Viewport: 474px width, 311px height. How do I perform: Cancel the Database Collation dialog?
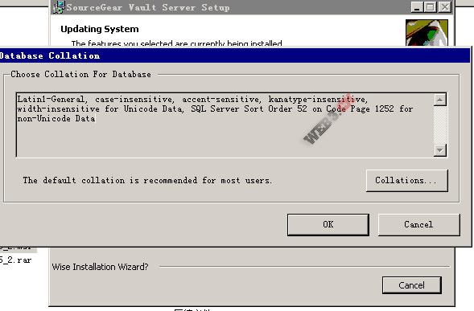pyautogui.click(x=419, y=225)
